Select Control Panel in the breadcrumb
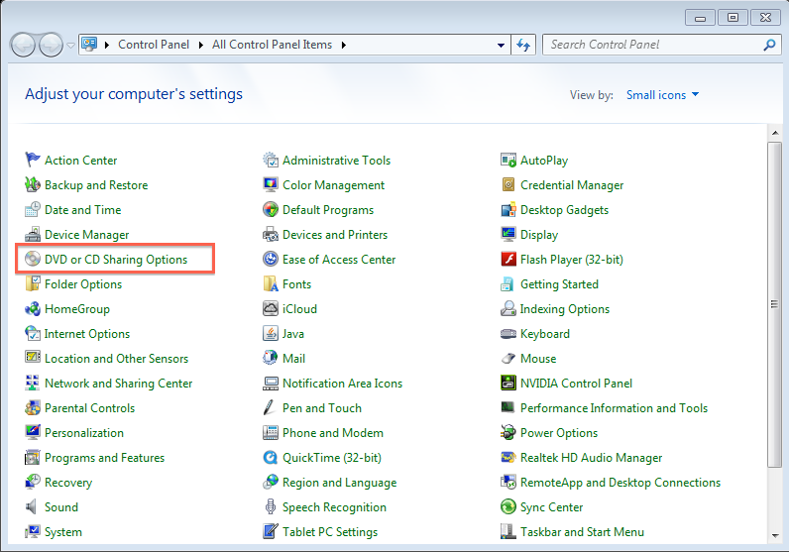789x552 pixels. (154, 45)
